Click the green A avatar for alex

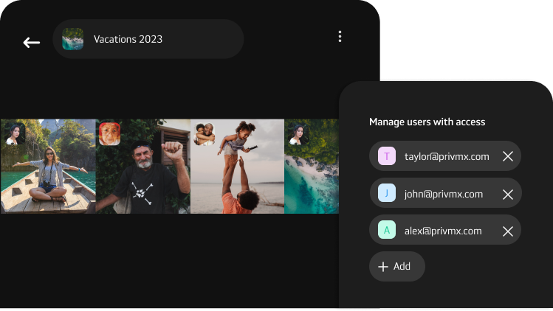[x=387, y=230]
